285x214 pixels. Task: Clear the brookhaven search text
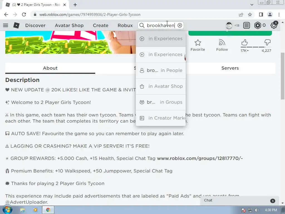click(x=180, y=25)
